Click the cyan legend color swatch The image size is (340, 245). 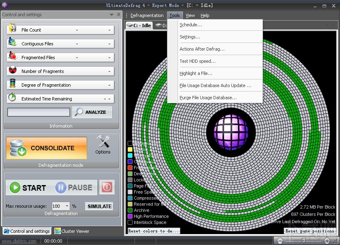[130, 156]
